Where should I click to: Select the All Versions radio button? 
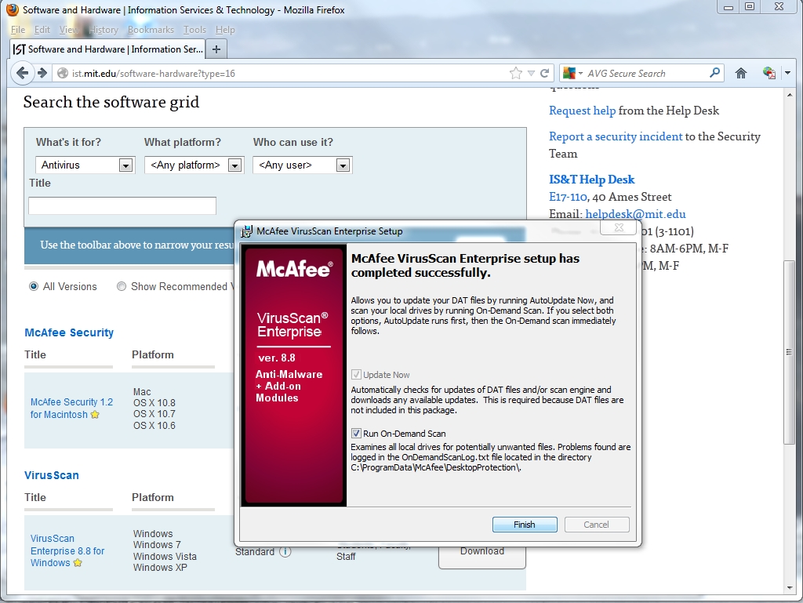pos(34,286)
